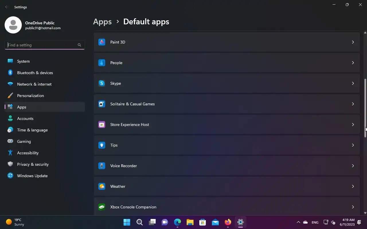This screenshot has width=367, height=229.
Task: Expand Paint 3D defaults chevron
Action: pos(353,42)
